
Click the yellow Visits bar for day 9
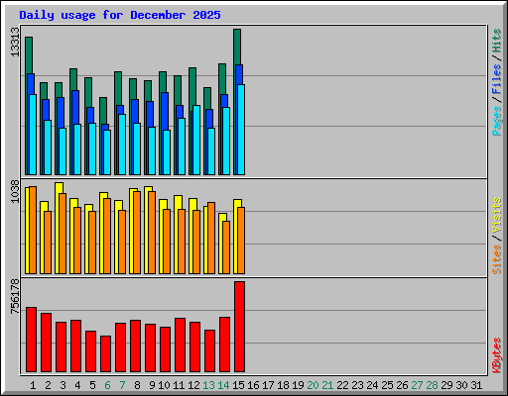point(149,189)
